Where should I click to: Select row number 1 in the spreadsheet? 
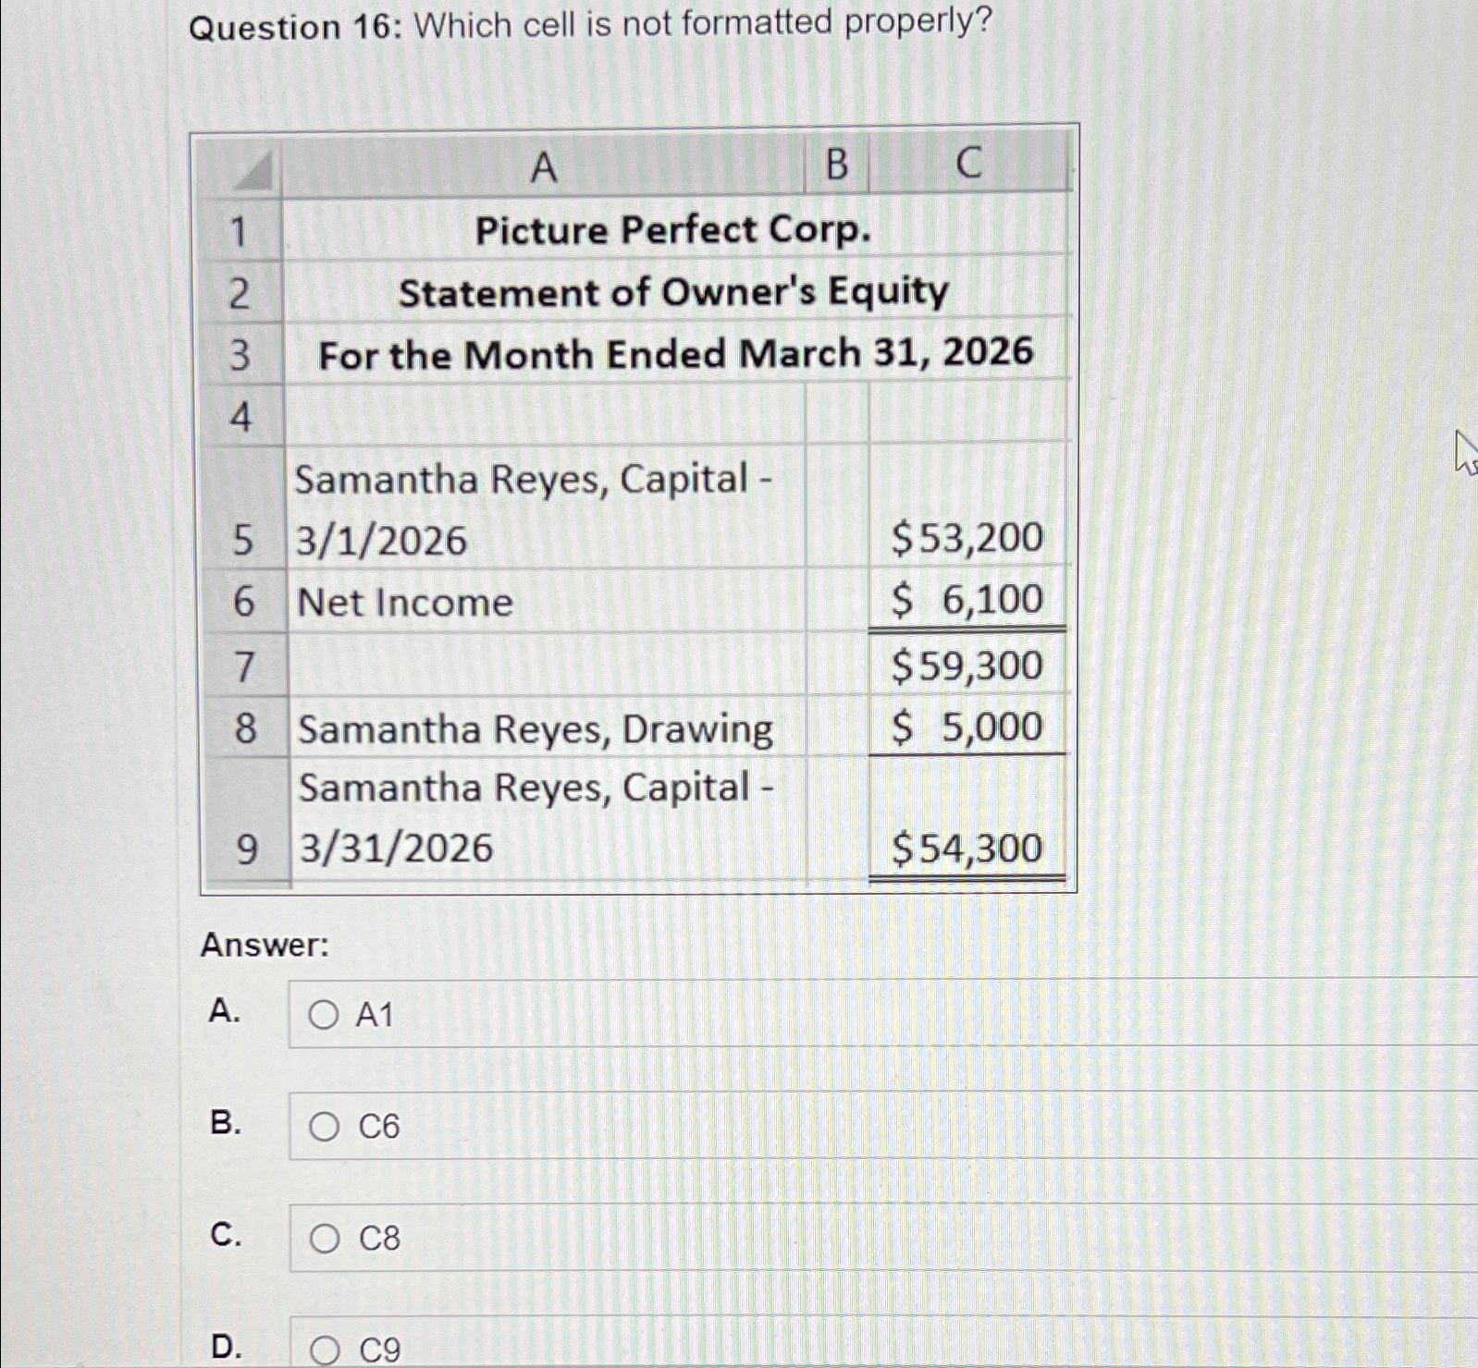tap(242, 229)
